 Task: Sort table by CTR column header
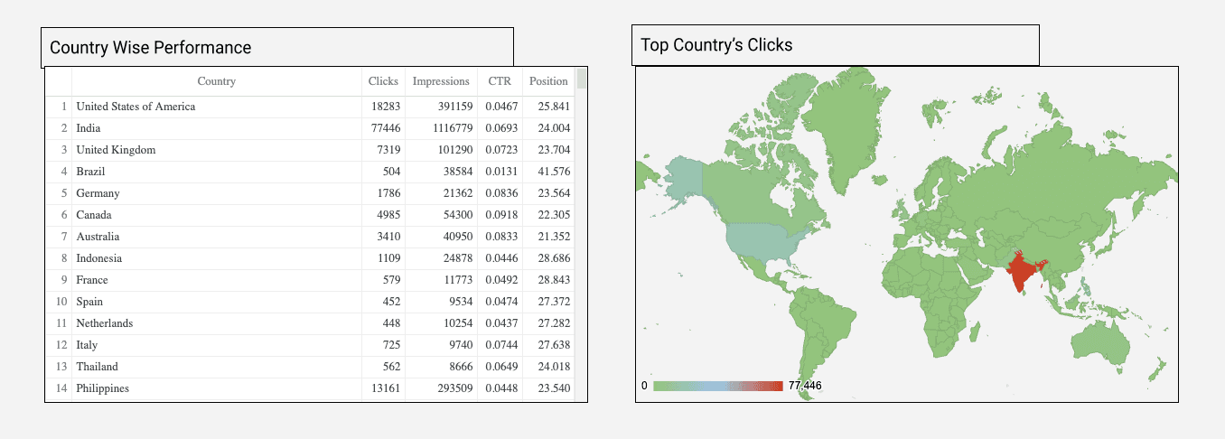pos(500,81)
